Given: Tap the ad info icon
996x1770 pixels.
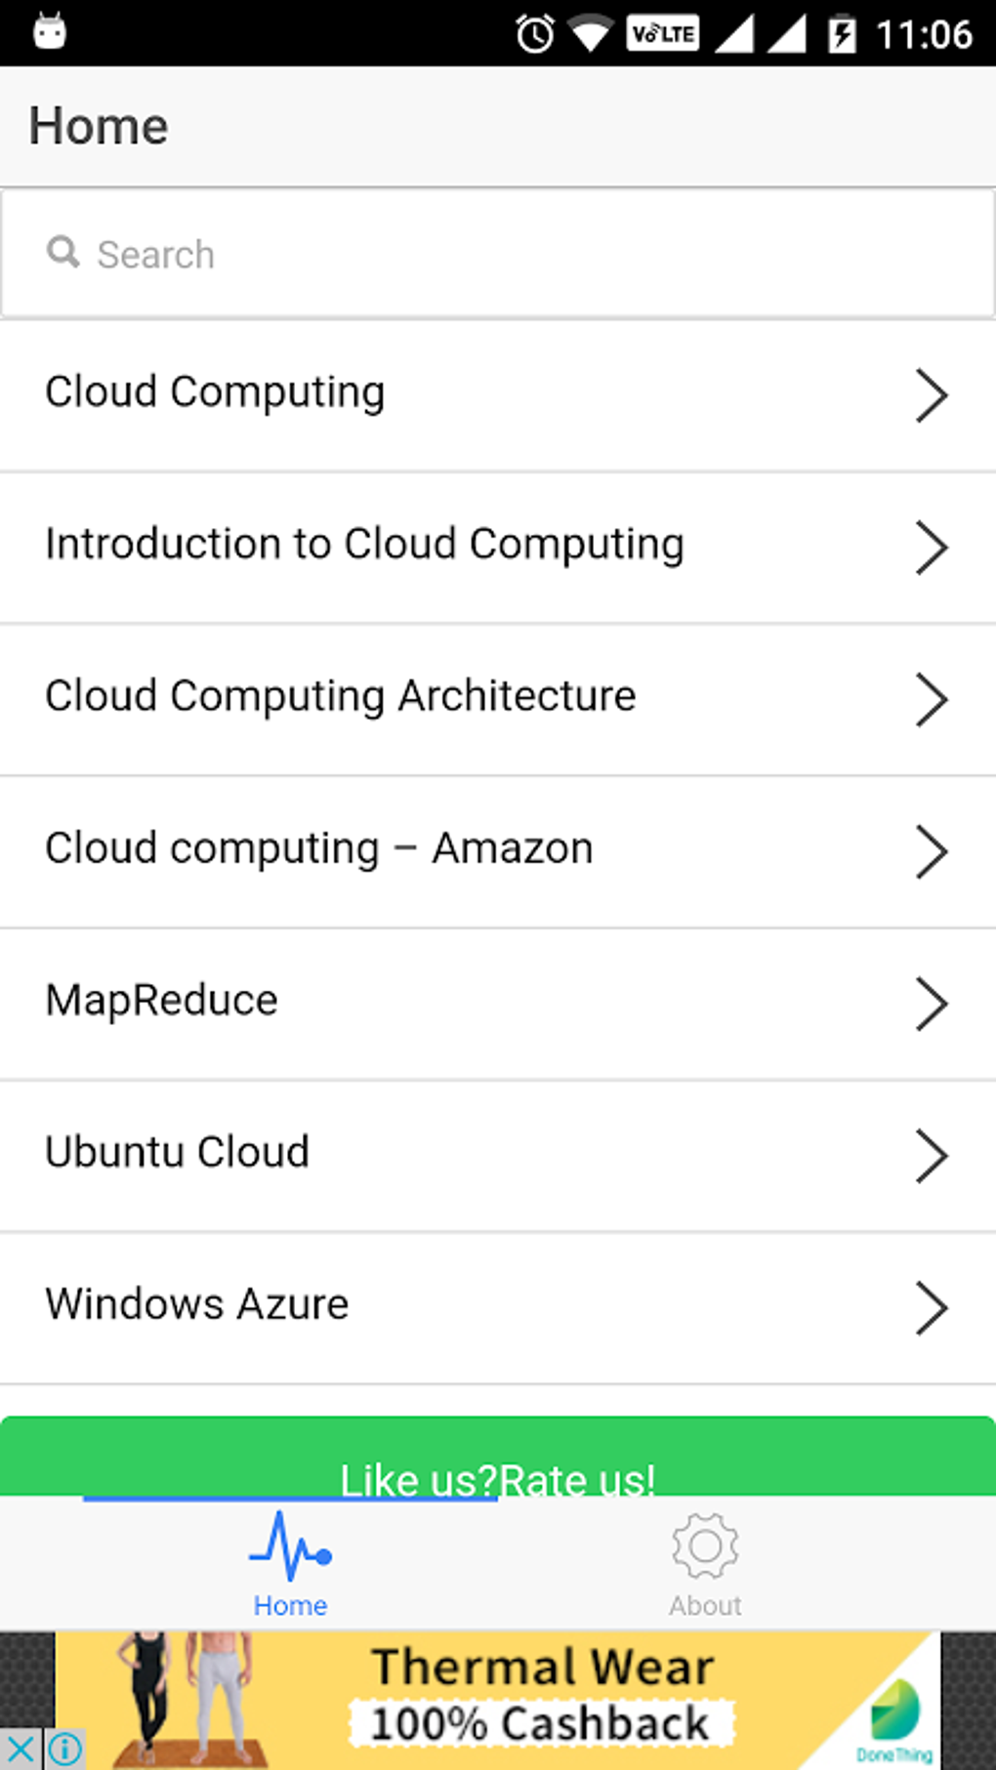Looking at the screenshot, I should tap(65, 1749).
